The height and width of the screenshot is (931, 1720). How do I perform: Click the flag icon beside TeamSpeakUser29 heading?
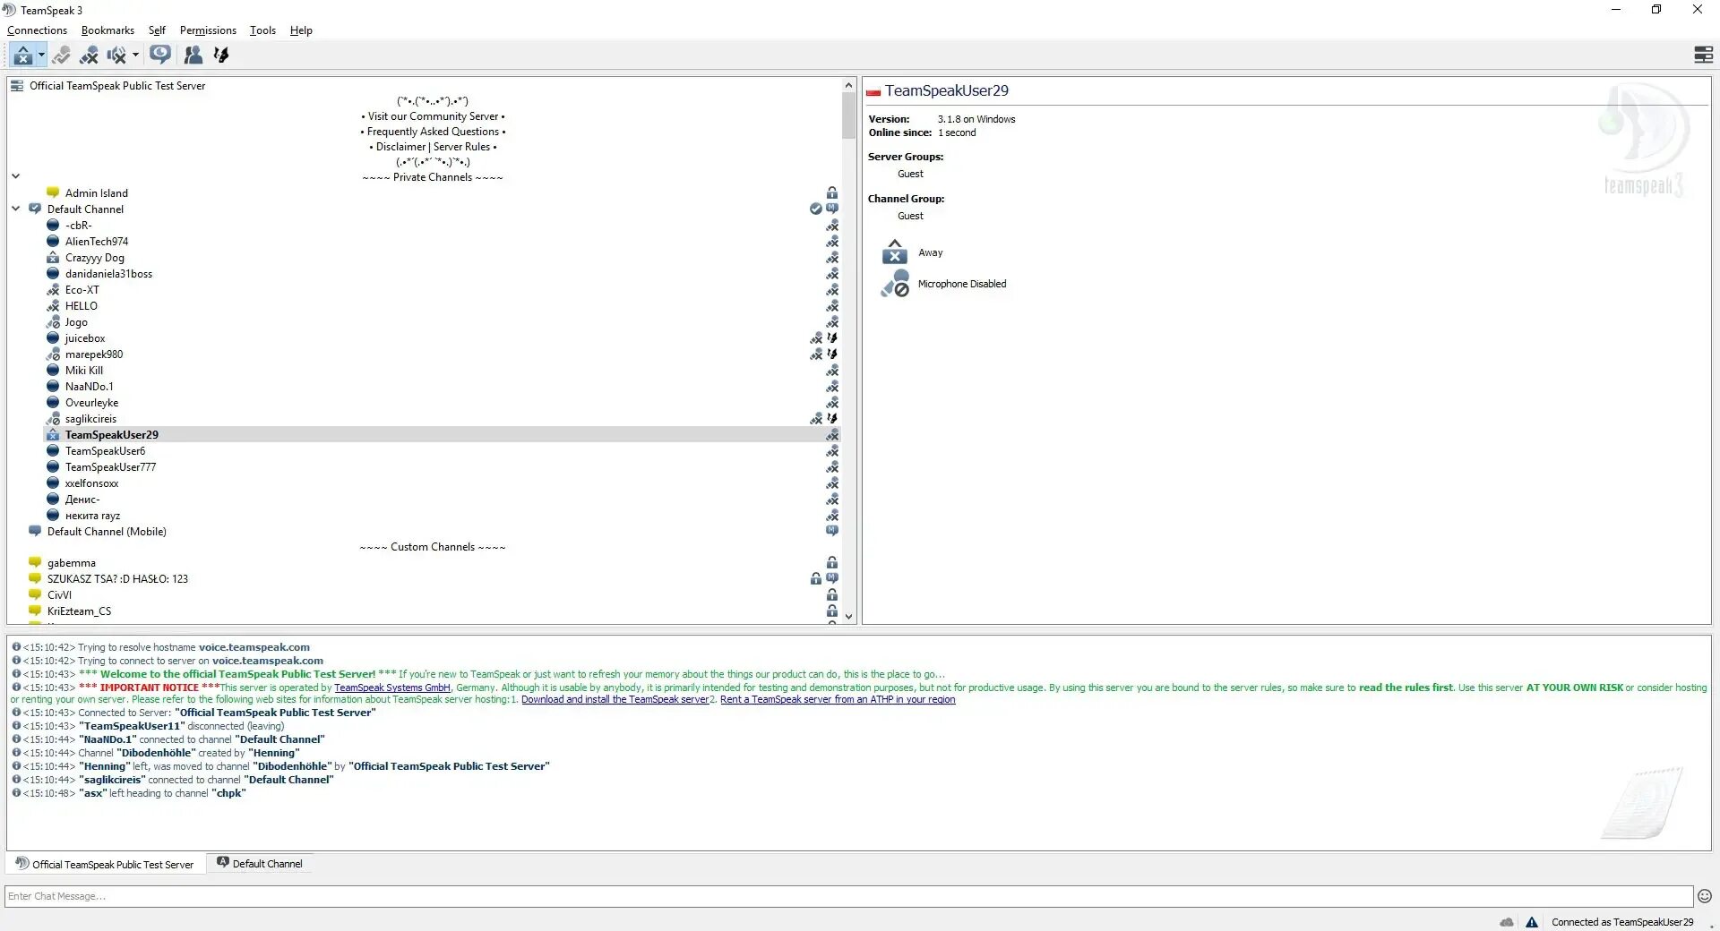873,91
